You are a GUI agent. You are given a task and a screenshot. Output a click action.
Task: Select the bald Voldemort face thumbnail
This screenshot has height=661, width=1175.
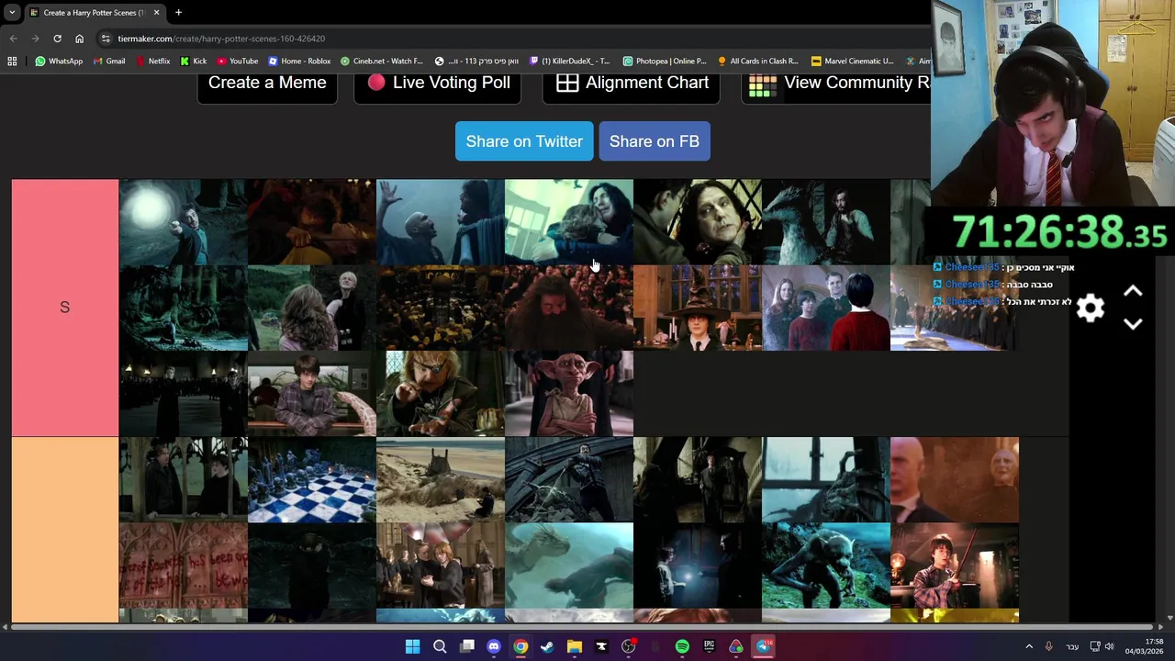point(955,480)
